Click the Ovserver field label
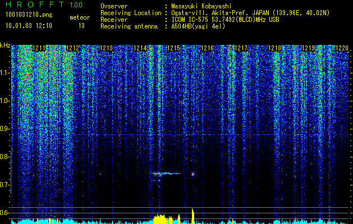353x224 pixels. (114, 6)
